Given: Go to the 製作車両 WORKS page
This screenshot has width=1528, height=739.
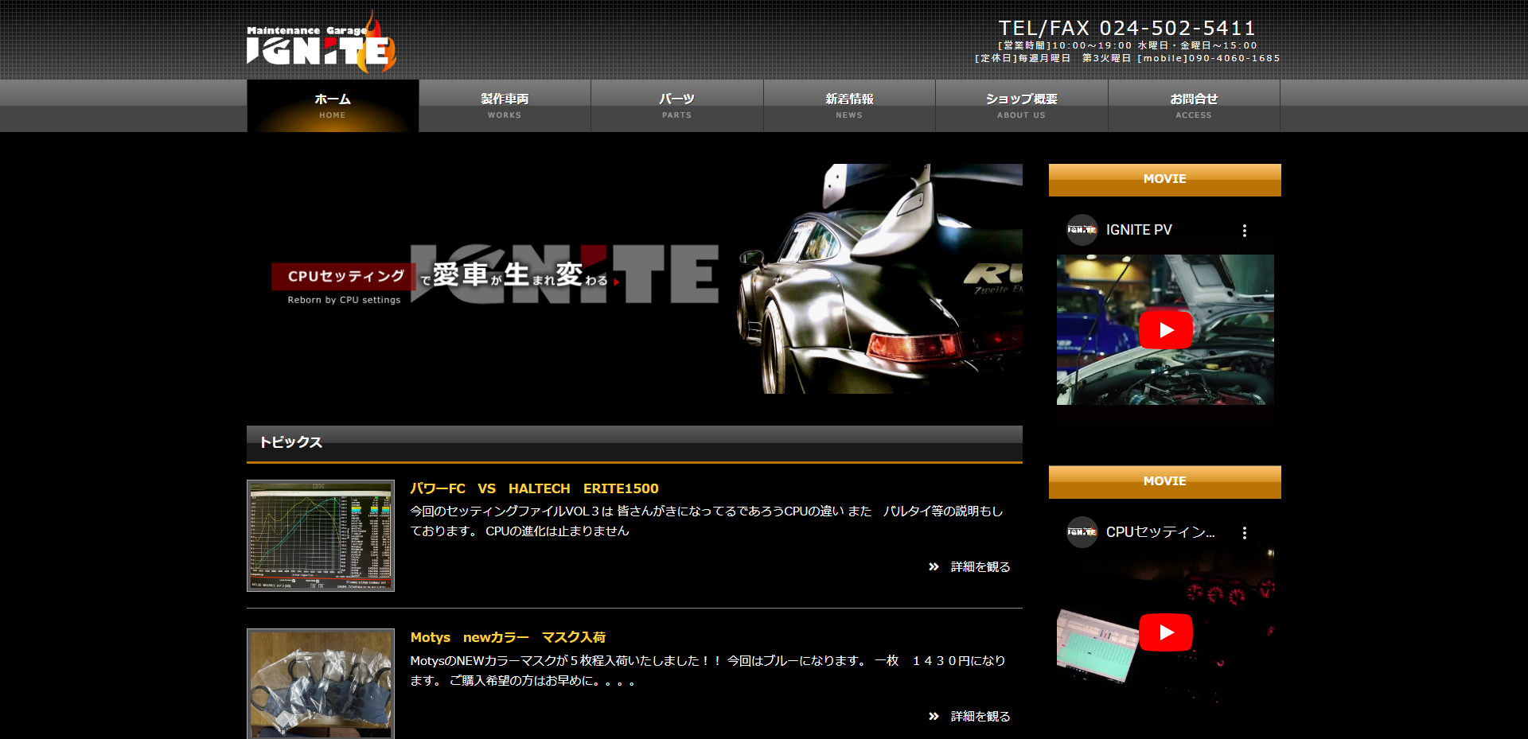Looking at the screenshot, I should [x=505, y=106].
